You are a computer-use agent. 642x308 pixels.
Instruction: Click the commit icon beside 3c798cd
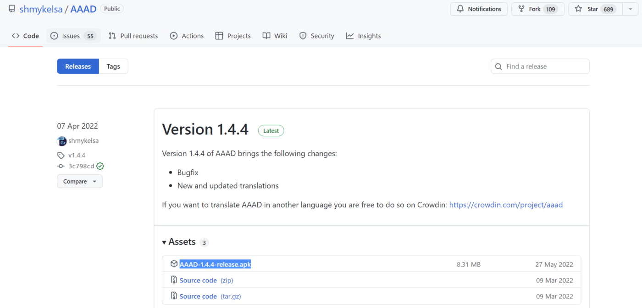click(61, 166)
